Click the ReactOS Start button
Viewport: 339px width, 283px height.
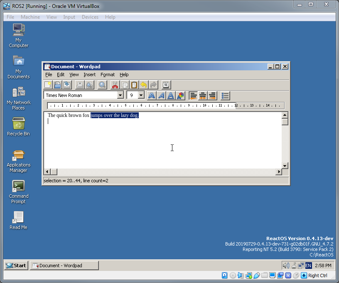click(16, 266)
